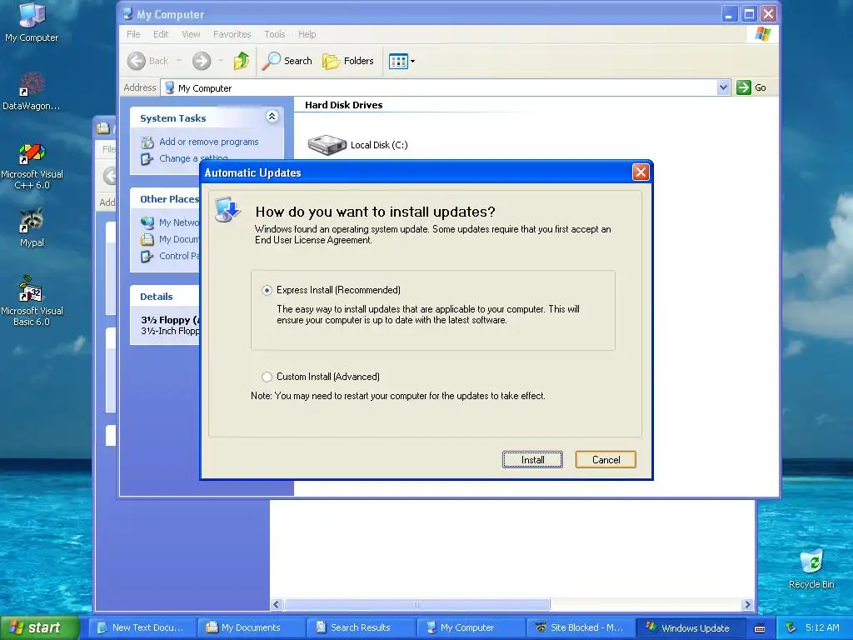This screenshot has width=853, height=640.
Task: Switch to Search Results taskbar button
Action: point(360,627)
